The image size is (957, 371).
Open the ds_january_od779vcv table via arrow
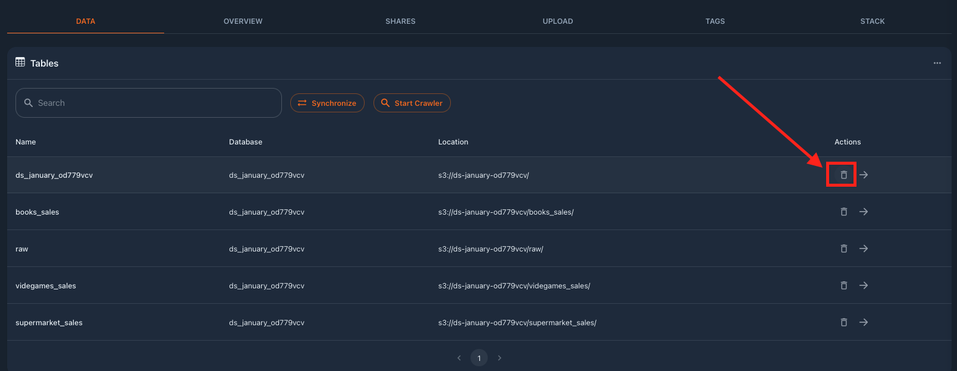click(864, 175)
